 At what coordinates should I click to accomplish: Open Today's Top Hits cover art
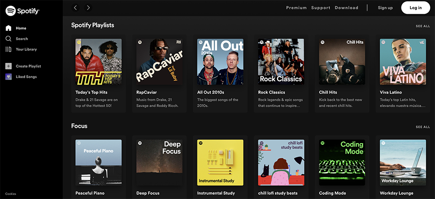98,62
